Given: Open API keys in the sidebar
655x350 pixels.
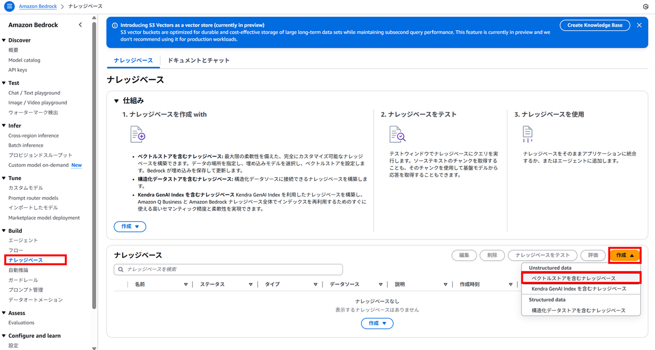Looking at the screenshot, I should click(18, 70).
